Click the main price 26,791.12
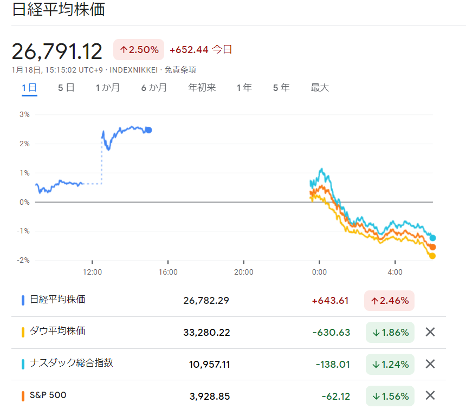The image size is (466, 409). click(x=57, y=51)
